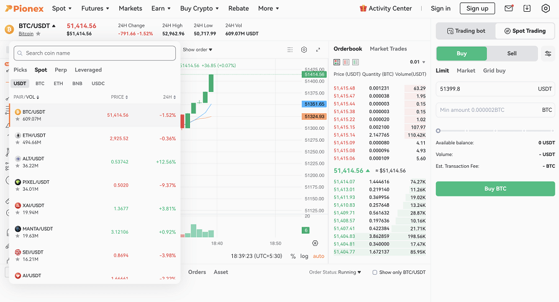559x302 pixels.
Task: Show combined buy and sell orderbook view
Action: pos(337,62)
